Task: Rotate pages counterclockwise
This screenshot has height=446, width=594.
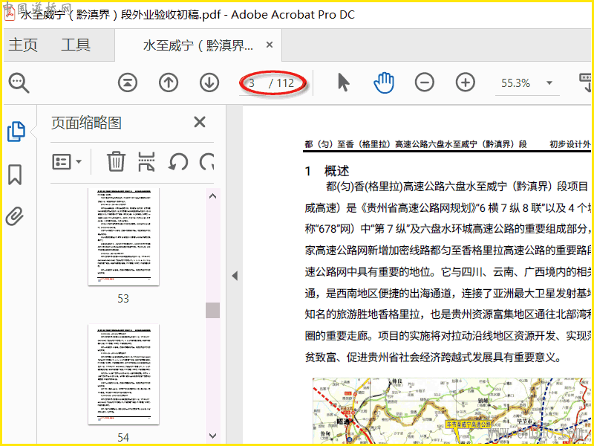Action: pos(178,162)
